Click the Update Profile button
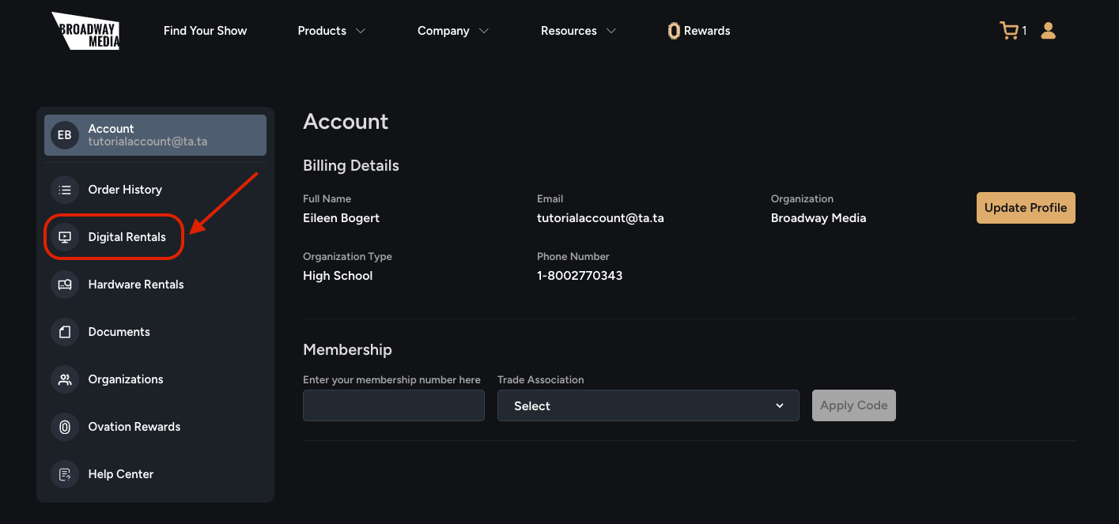The width and height of the screenshot is (1119, 524). coord(1025,207)
